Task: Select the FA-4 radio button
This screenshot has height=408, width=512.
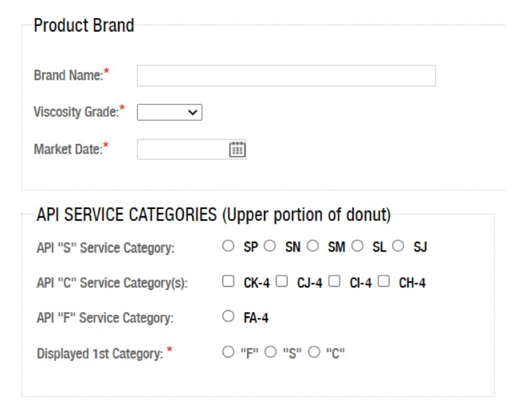Action: 228,316
